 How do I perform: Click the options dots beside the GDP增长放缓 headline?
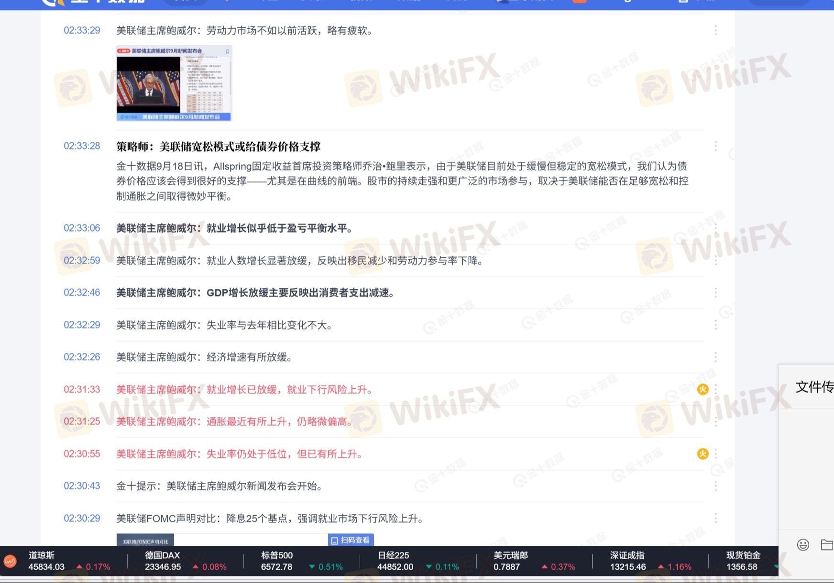[715, 293]
